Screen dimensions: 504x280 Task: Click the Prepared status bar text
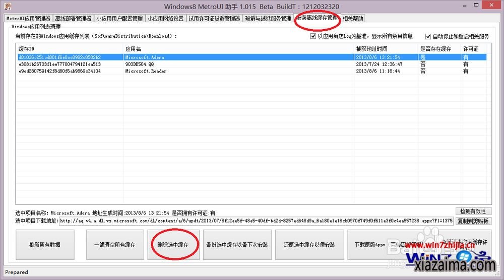pos(17,272)
